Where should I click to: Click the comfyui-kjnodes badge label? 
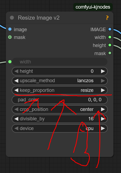click(93, 7)
